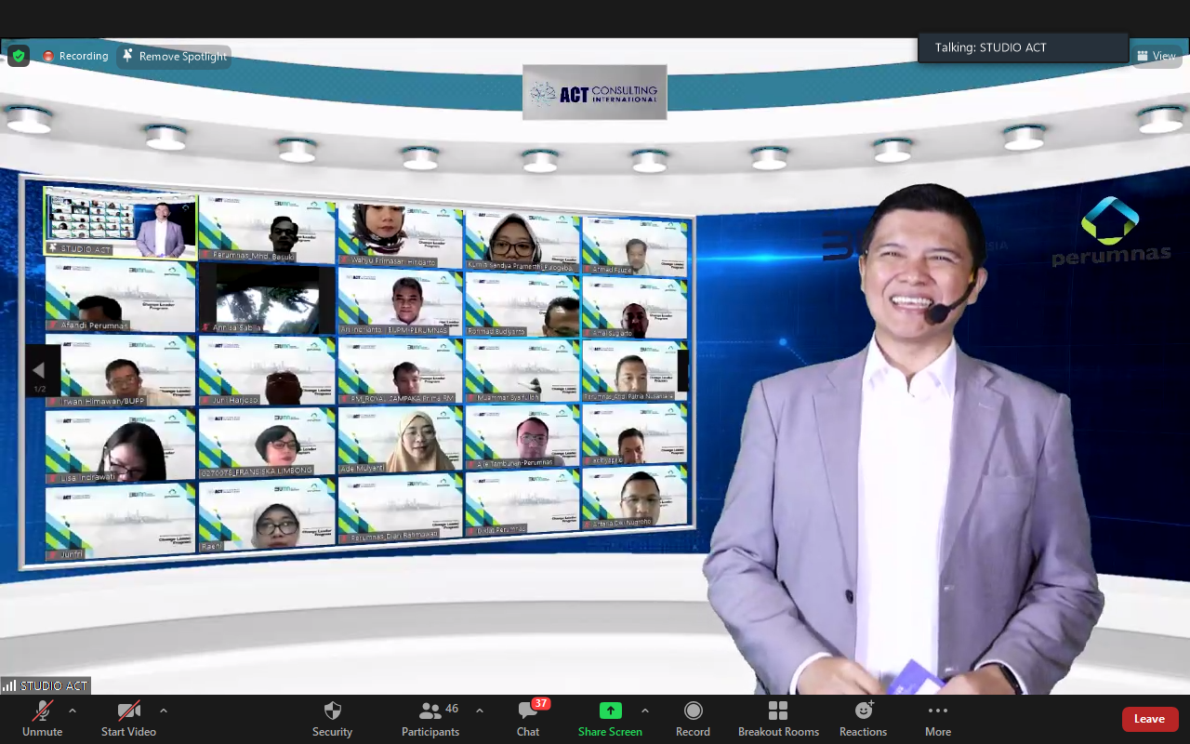Open the Chat panel

click(x=528, y=711)
